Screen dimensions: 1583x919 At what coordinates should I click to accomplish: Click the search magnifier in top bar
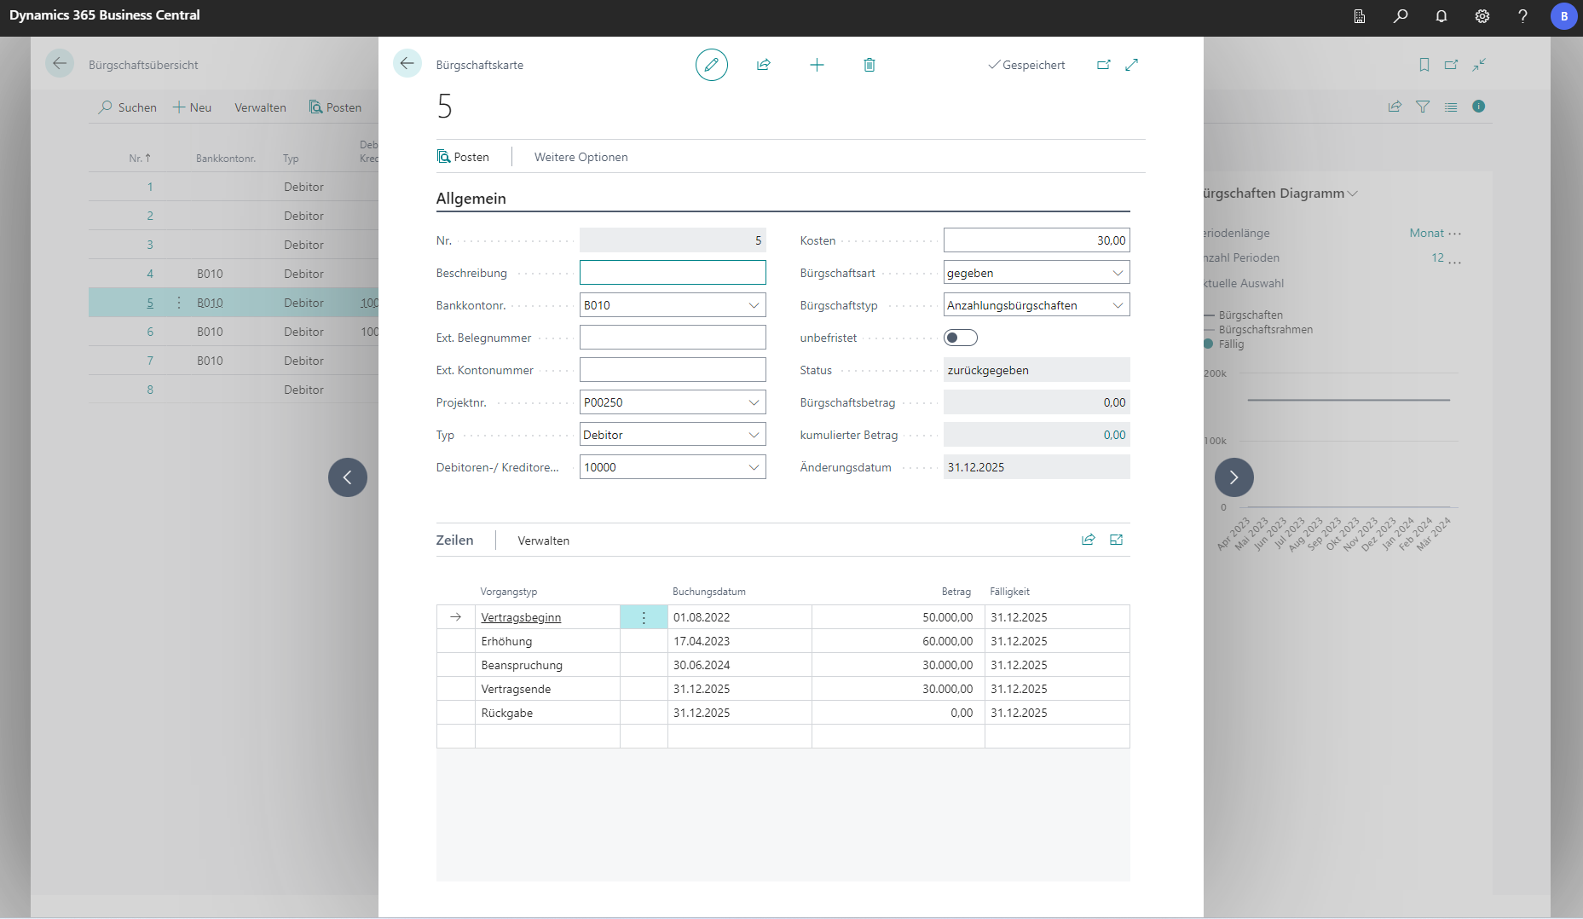(x=1401, y=16)
